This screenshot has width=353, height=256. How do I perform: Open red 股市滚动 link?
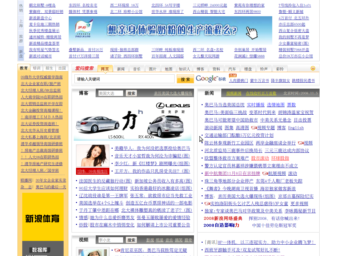point(260,158)
